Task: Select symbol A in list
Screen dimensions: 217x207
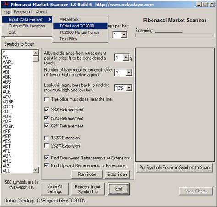Action: point(4,53)
